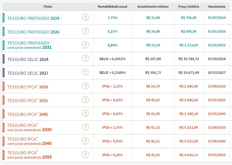Open help for IPCA+ juros semestrais 2030
232x165 pixels.
click(x=85, y=127)
